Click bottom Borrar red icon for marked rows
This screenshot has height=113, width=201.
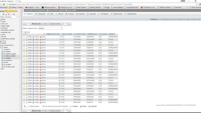(x=81, y=106)
